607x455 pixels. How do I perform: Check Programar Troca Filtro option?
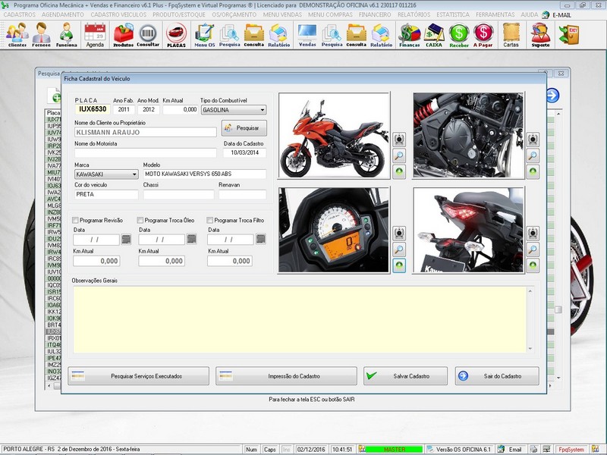210,221
